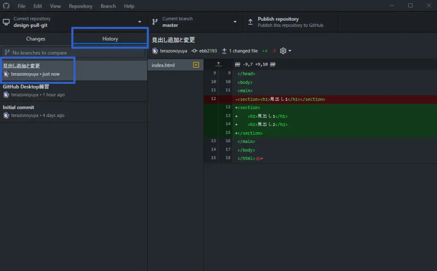Open the Current branch dropdown
This screenshot has width=437, height=271.
(x=195, y=22)
